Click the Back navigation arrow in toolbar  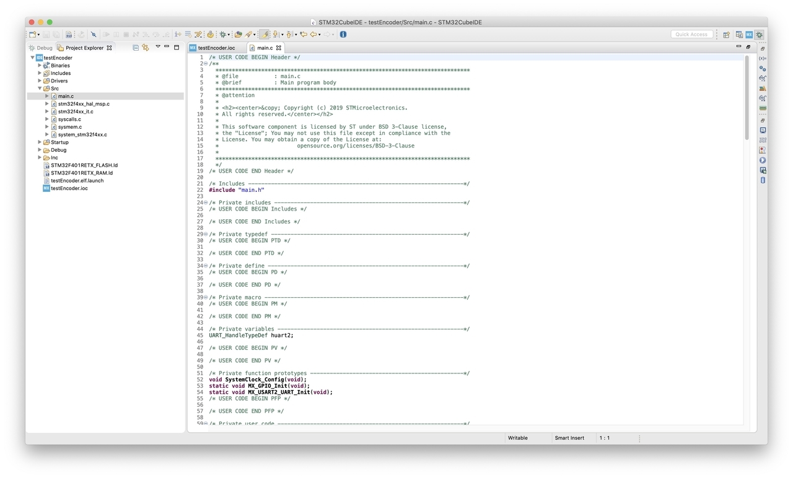coord(313,35)
